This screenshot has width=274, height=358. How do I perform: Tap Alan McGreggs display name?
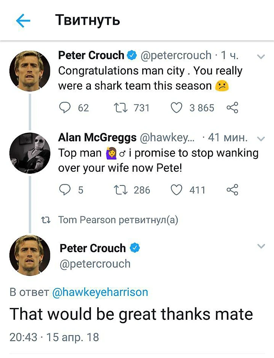tap(97, 138)
